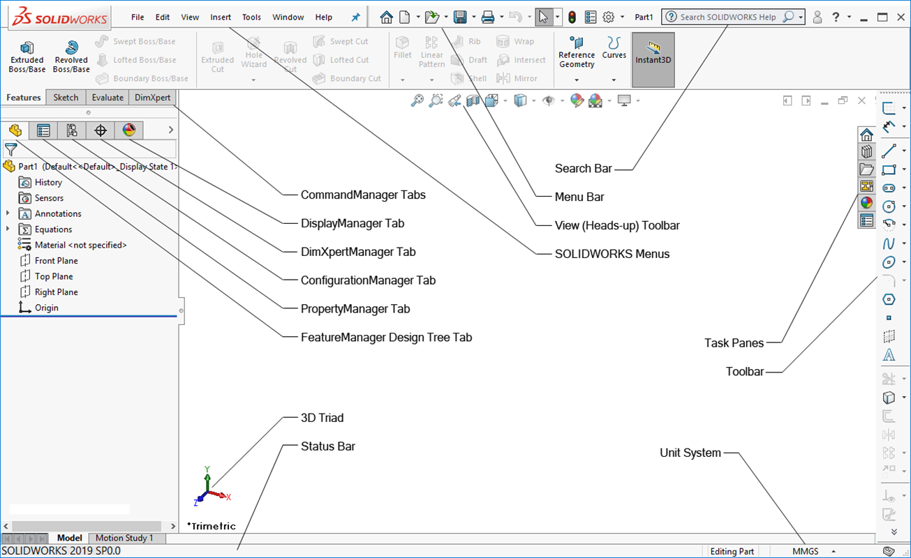This screenshot has height=558, width=911.
Task: Open the DisplayManager tab icon
Action: coord(129,130)
